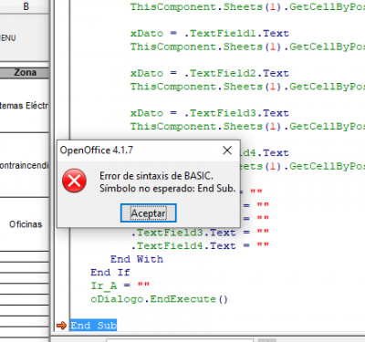This screenshot has height=342, width=365.
Task: Click the highlighted End Sub line
Action: tap(94, 326)
